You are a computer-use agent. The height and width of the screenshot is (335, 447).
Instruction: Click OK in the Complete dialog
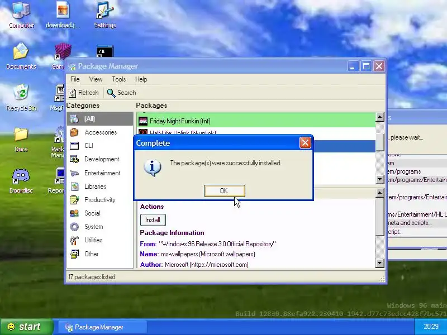(x=225, y=190)
